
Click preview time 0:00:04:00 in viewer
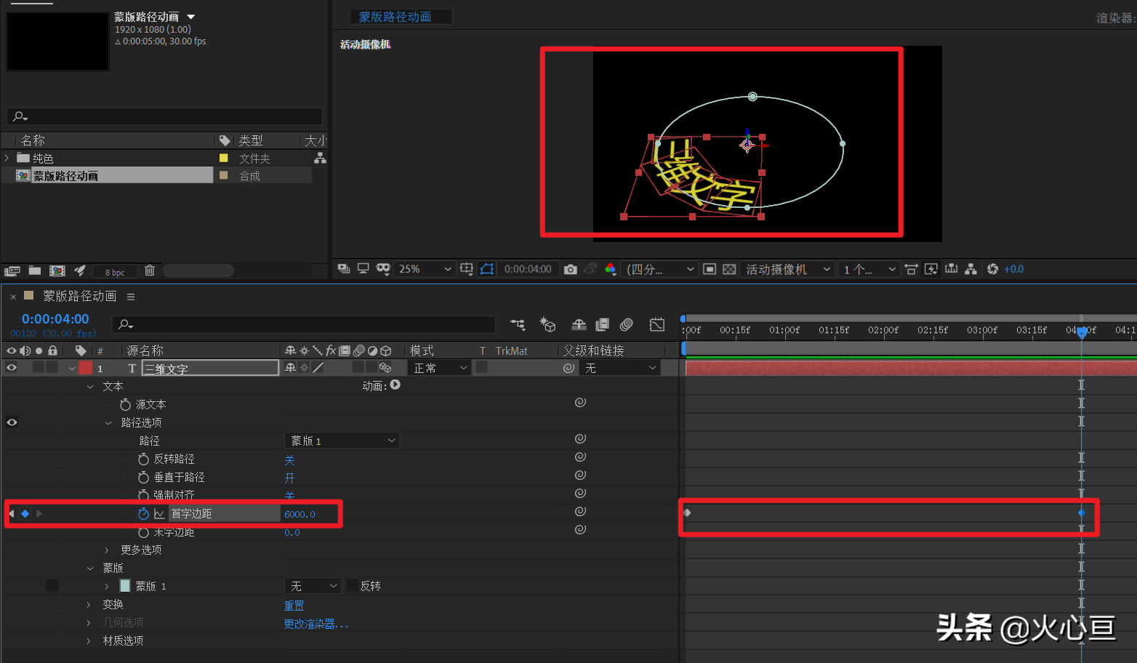[528, 269]
